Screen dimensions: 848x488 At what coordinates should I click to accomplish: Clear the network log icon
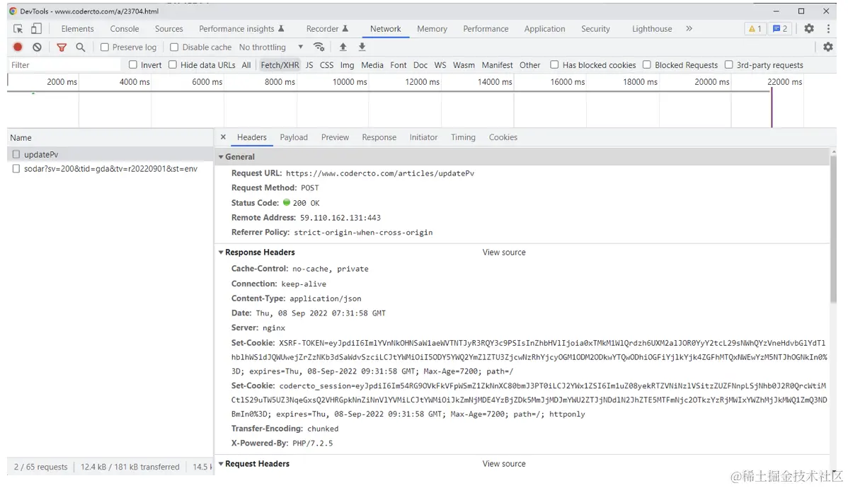[x=37, y=47]
